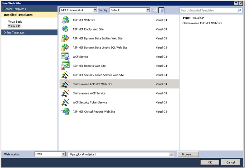Screen dimensions: 245x168
Task: Select Visual Basic in the templates tree
Action: click(x=15, y=22)
